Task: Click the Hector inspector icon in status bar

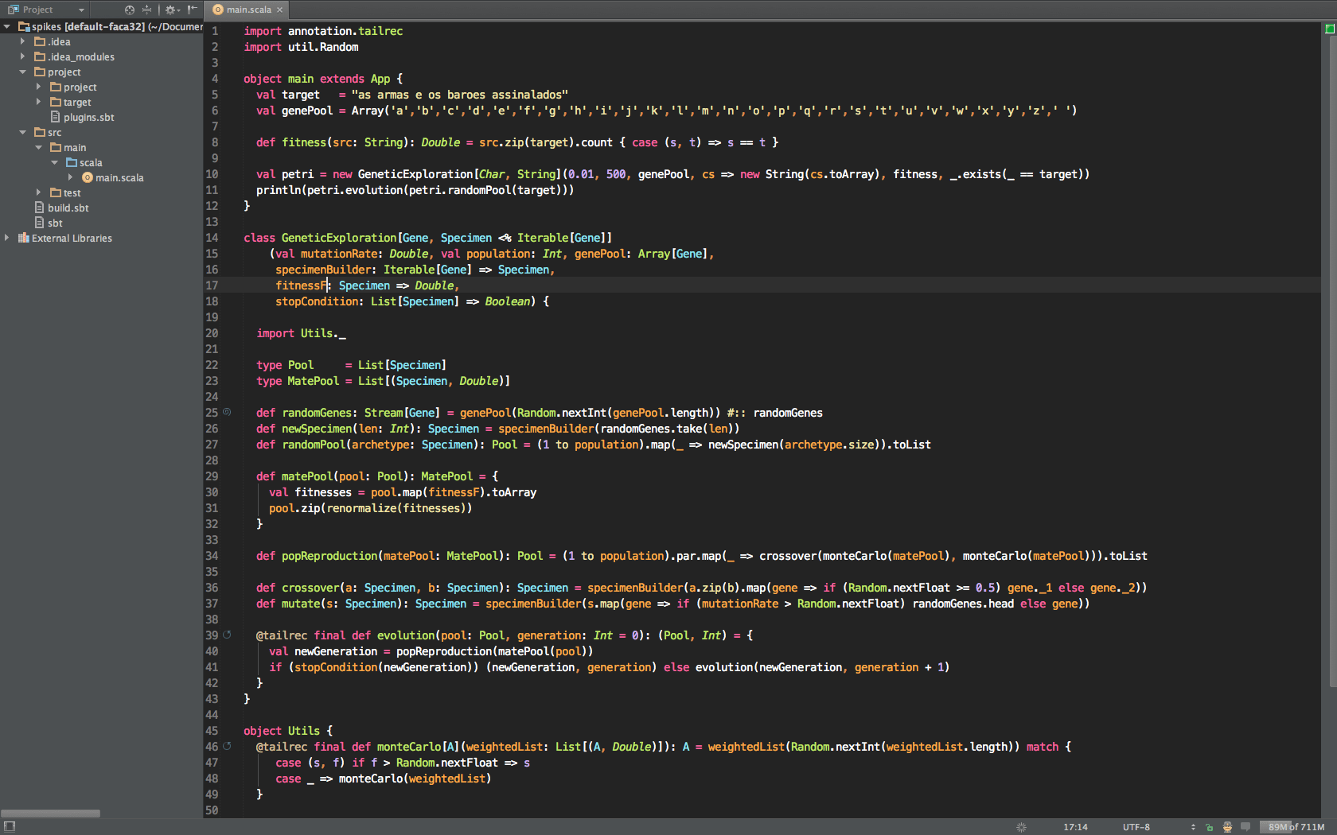Action: point(1227,827)
